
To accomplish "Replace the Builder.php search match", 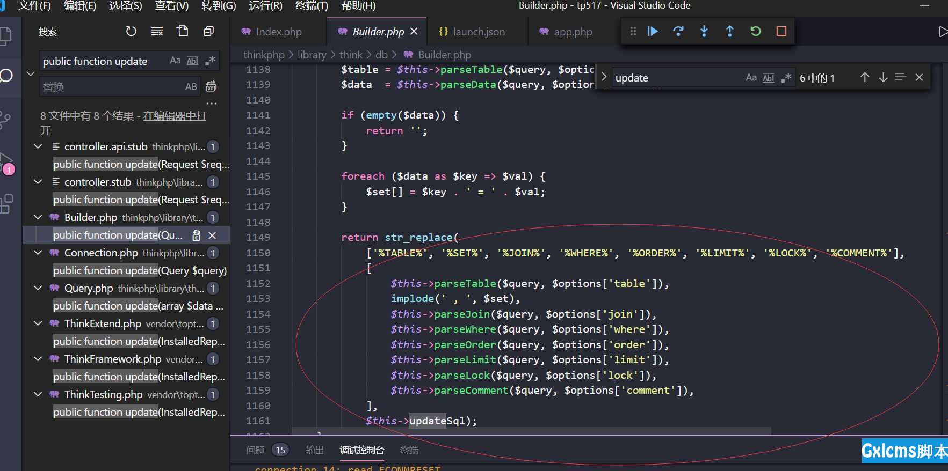I will click(197, 235).
